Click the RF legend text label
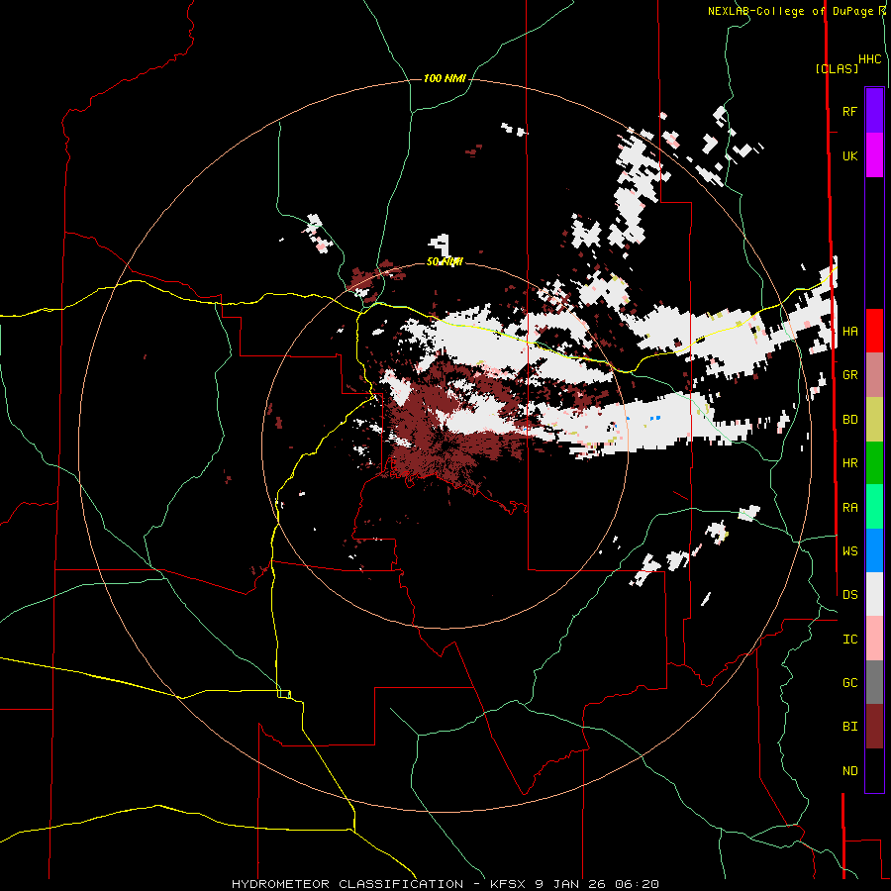 849,111
